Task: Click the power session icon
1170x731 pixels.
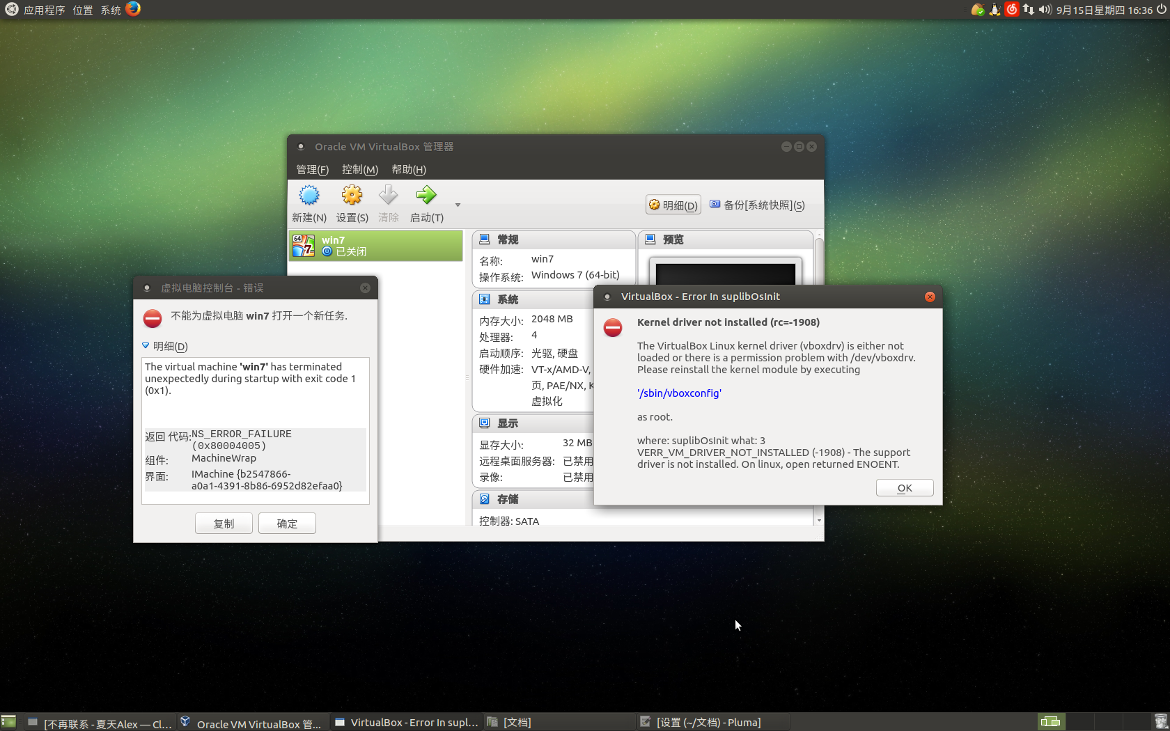Action: tap(1161, 10)
